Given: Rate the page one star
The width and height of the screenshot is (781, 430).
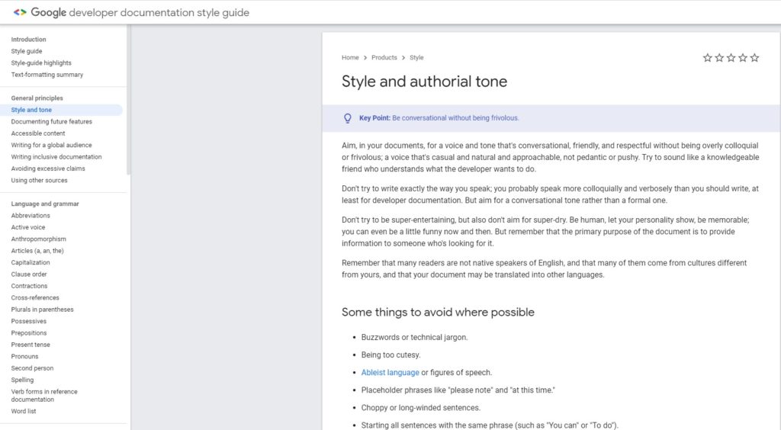Looking at the screenshot, I should pyautogui.click(x=707, y=58).
